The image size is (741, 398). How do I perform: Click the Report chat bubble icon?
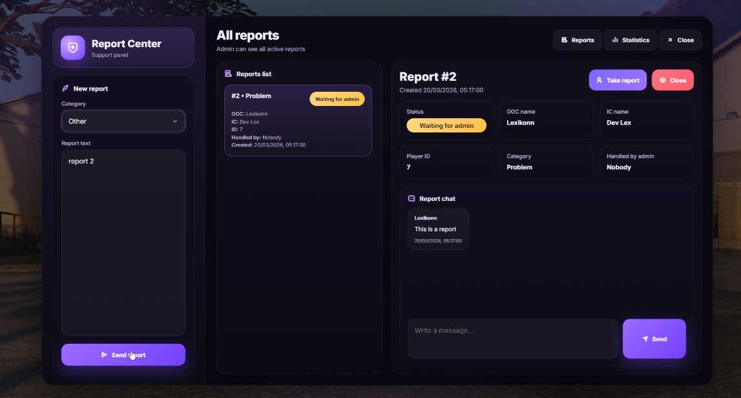point(412,198)
